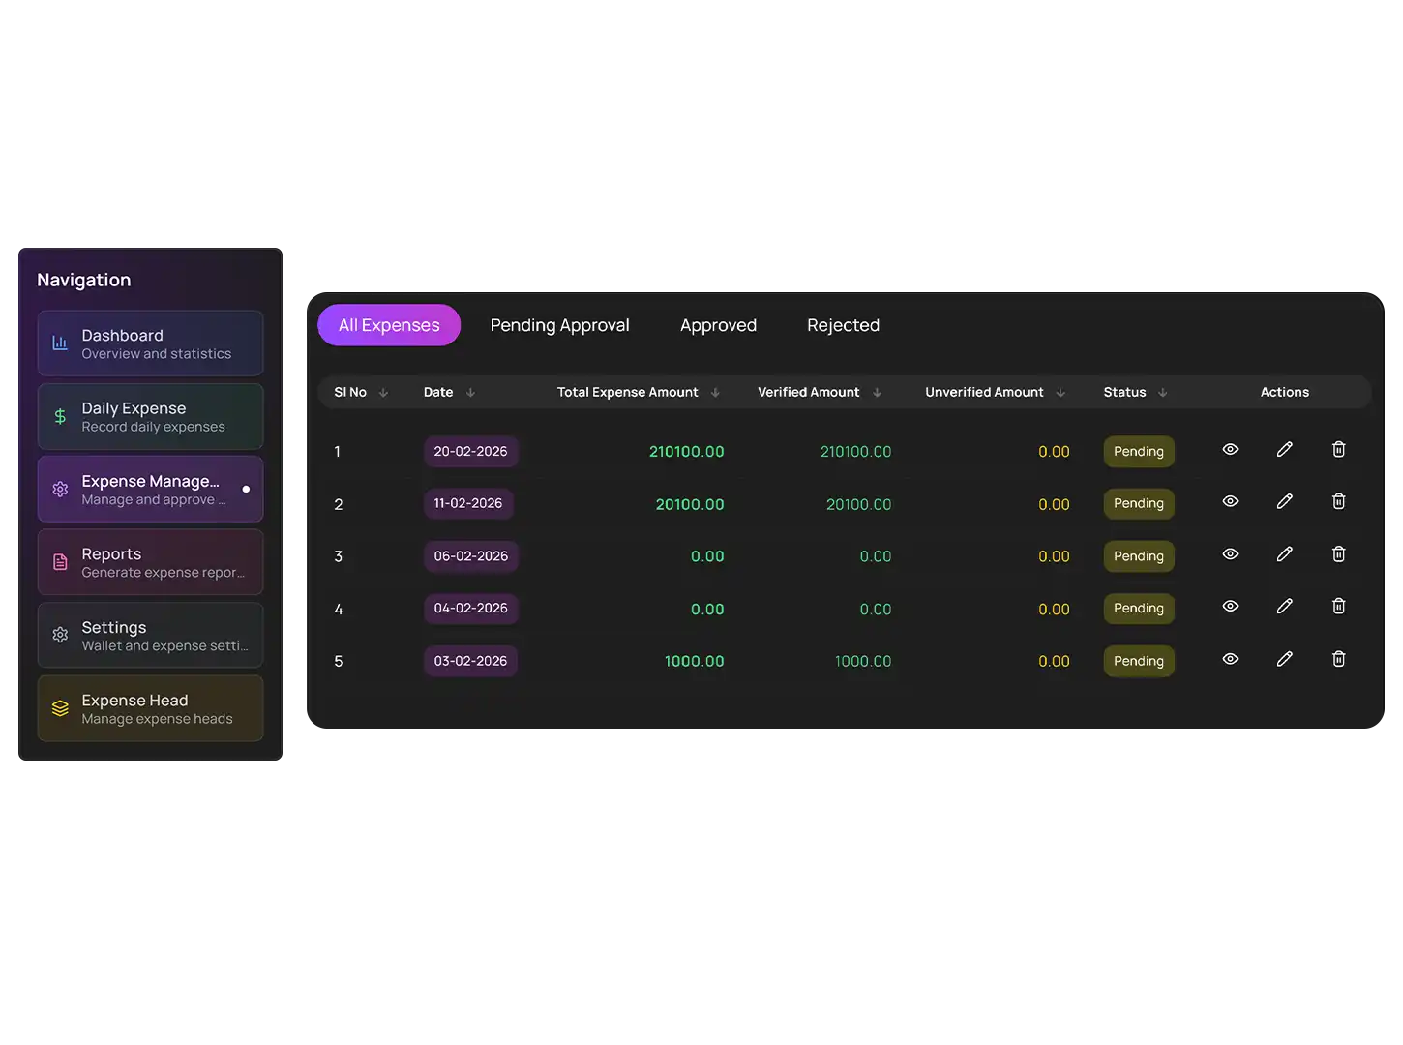
Task: Open Settings wallet and expense item
Action: tap(150, 635)
